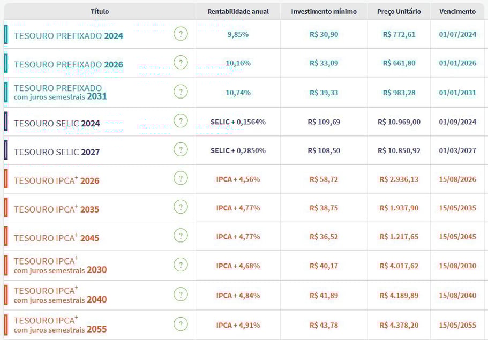Sort by Investimento mínimo column header

[x=324, y=11]
